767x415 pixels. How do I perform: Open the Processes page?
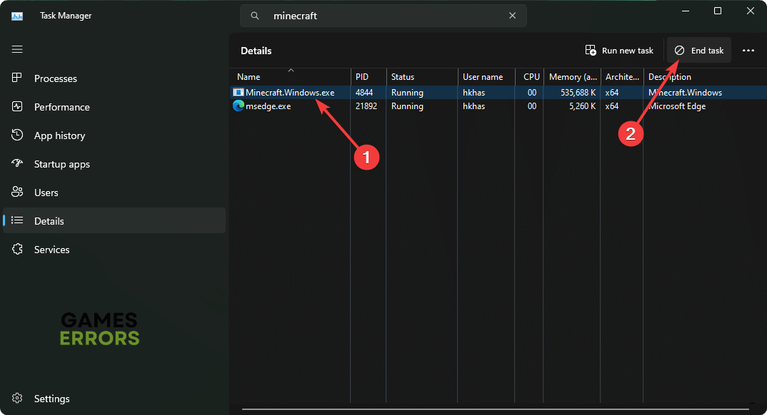pyautogui.click(x=55, y=78)
